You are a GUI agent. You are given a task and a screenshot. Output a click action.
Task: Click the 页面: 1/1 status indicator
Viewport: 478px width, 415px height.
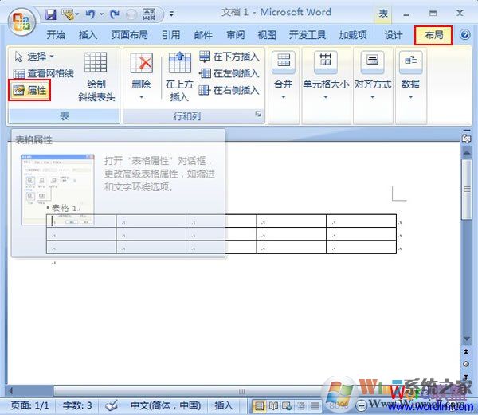pos(29,405)
